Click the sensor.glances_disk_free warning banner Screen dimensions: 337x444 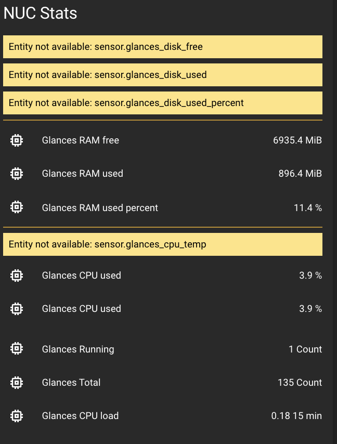[163, 46]
